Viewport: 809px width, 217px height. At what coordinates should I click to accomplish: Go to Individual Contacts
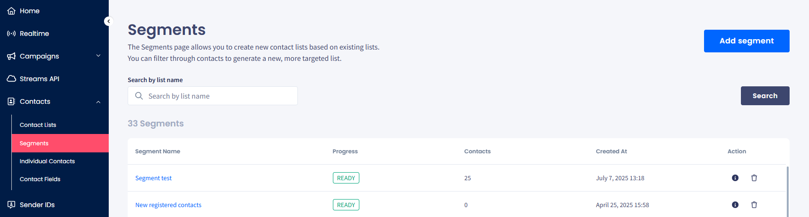[x=47, y=161]
